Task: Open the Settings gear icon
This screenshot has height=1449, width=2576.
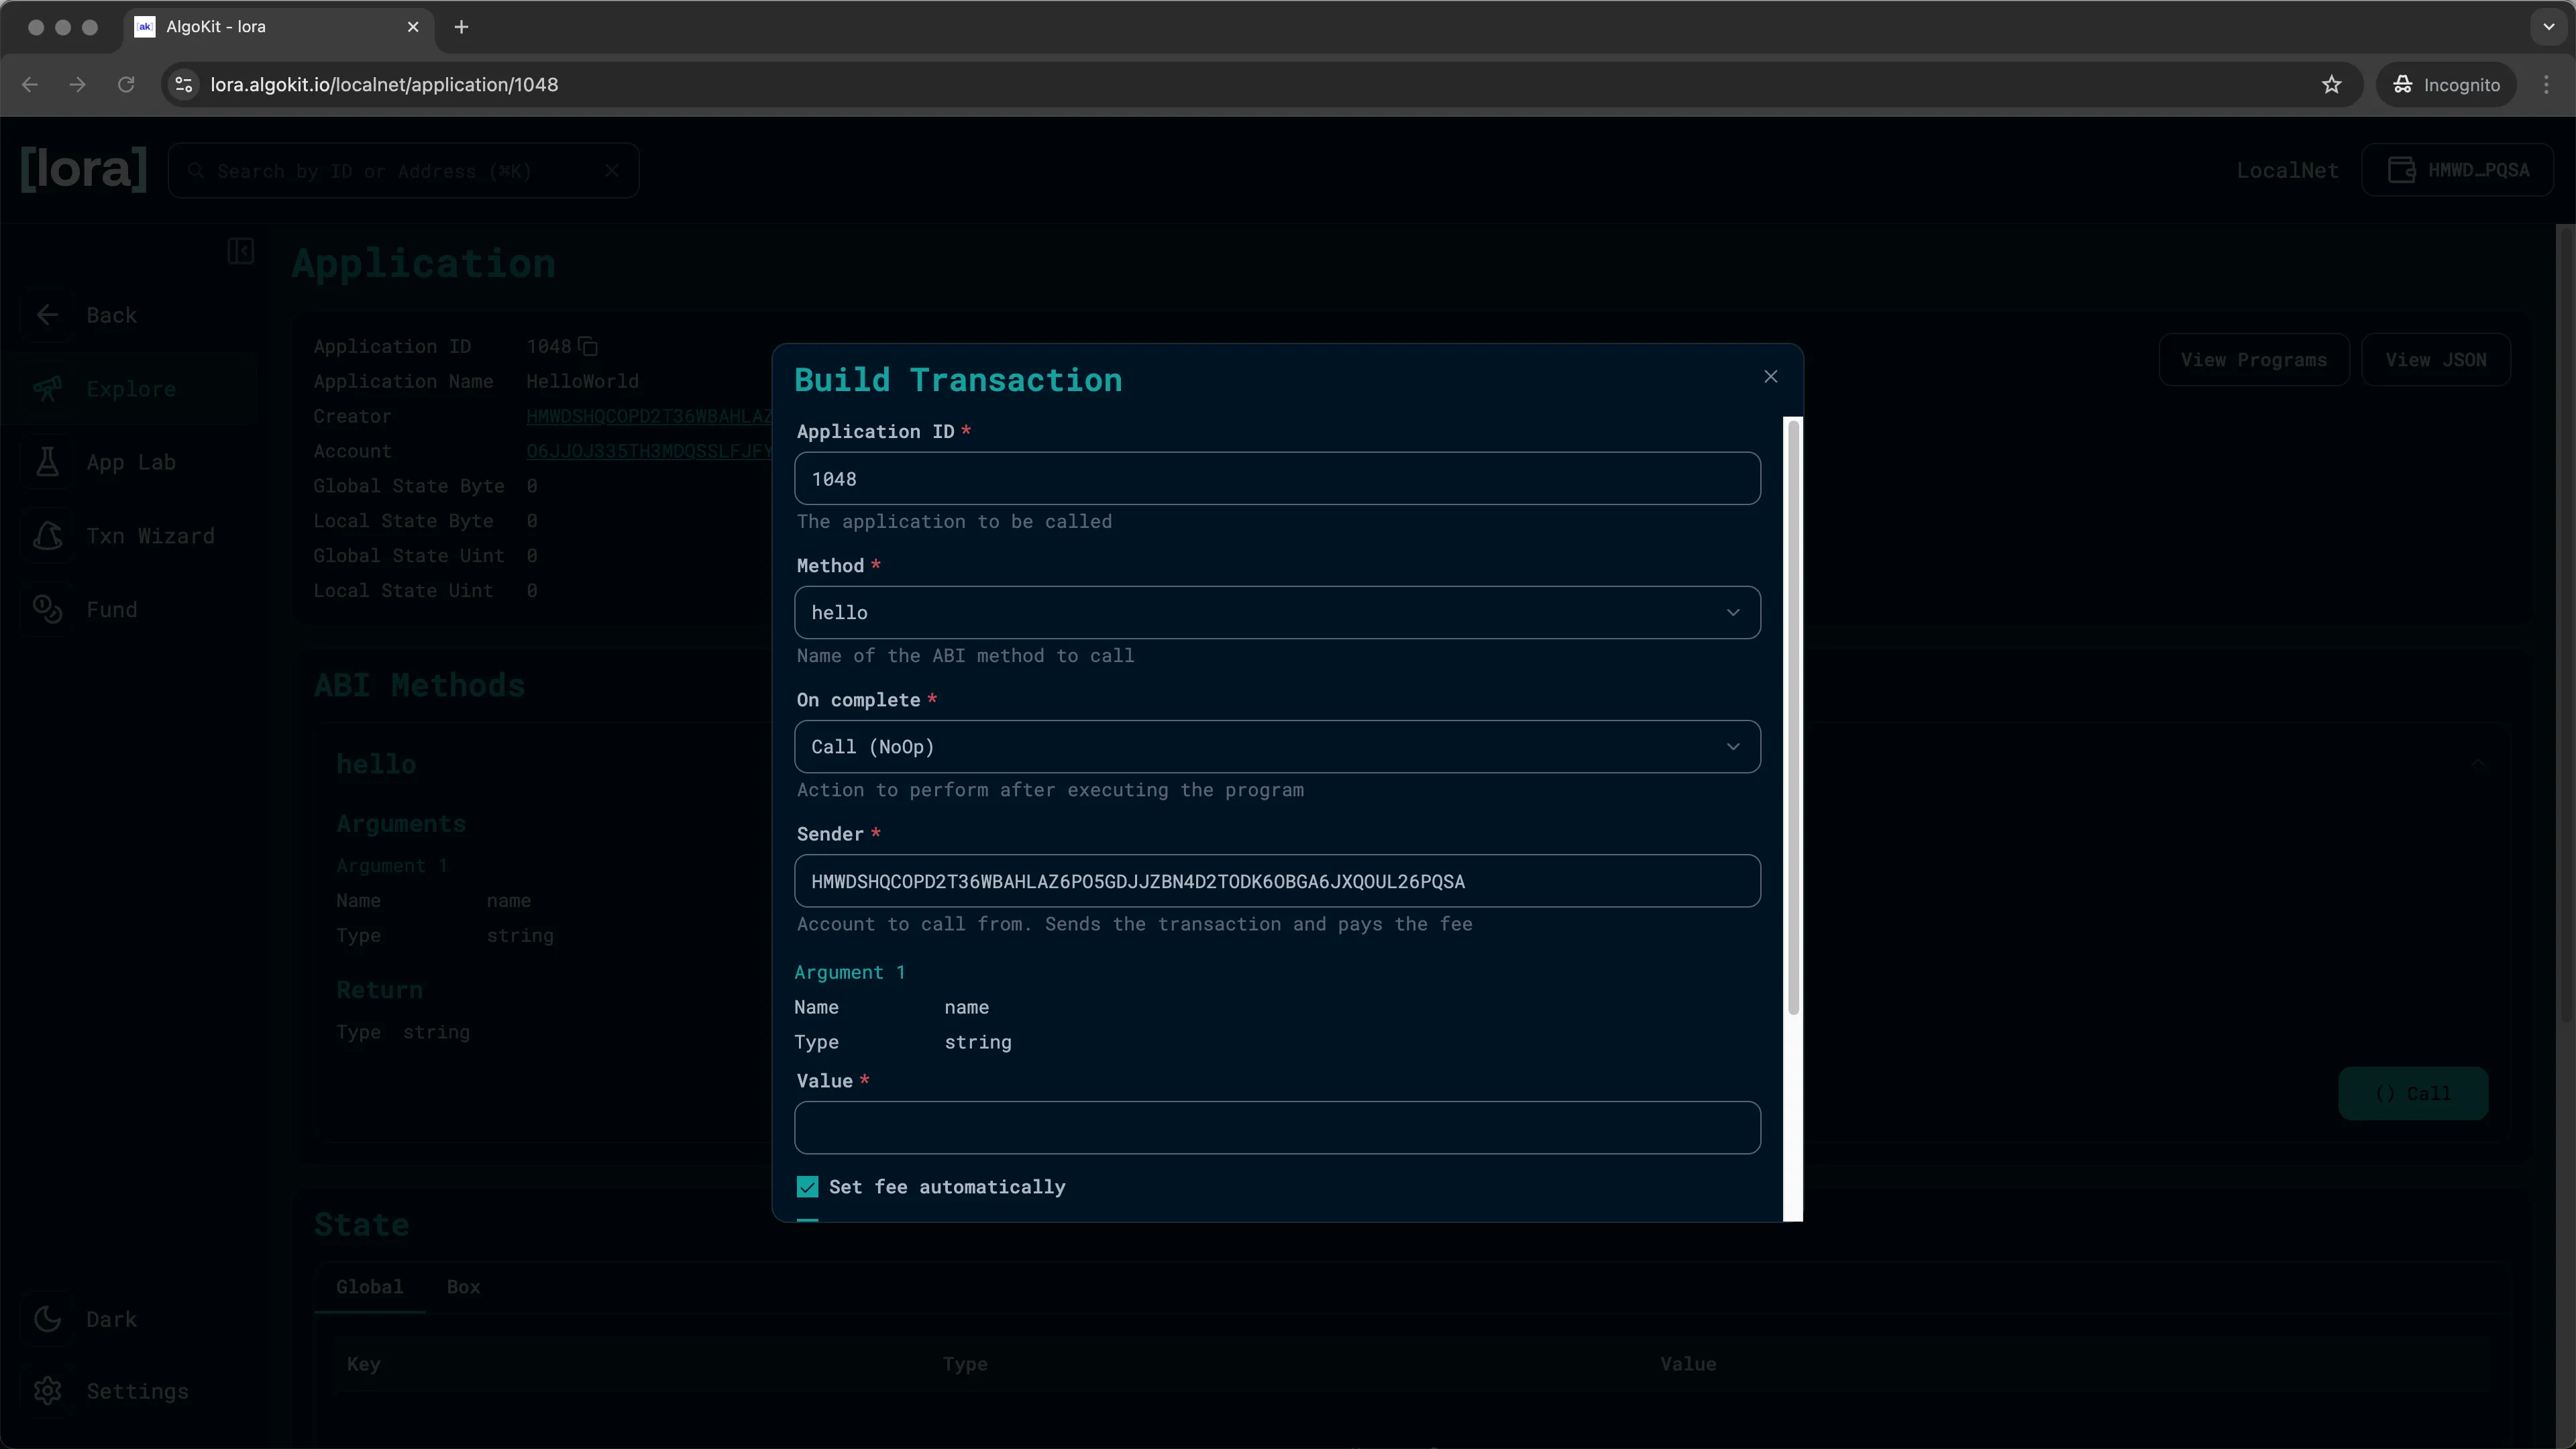Action: (x=47, y=1391)
